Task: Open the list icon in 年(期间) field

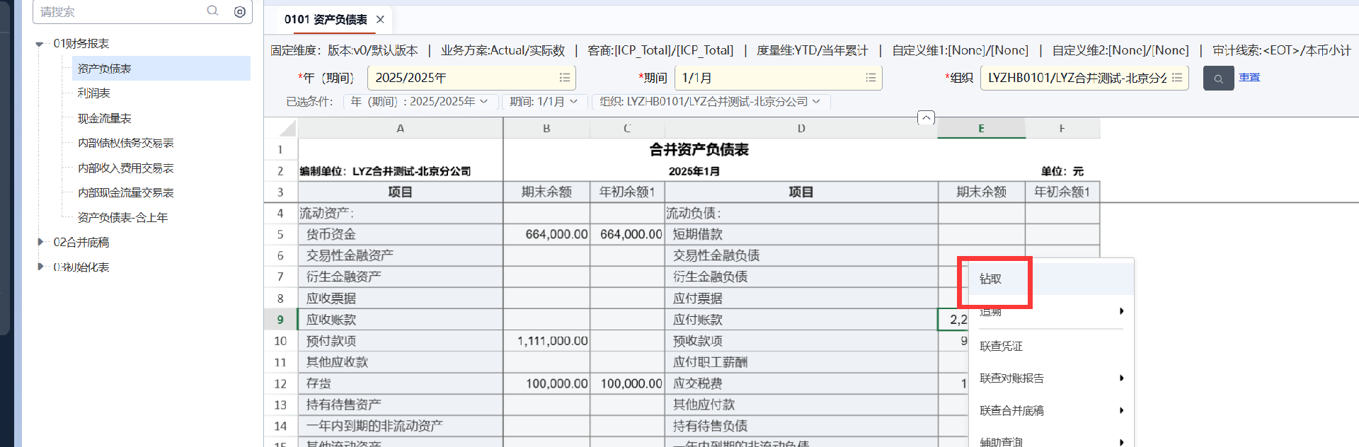Action: pyautogui.click(x=564, y=78)
